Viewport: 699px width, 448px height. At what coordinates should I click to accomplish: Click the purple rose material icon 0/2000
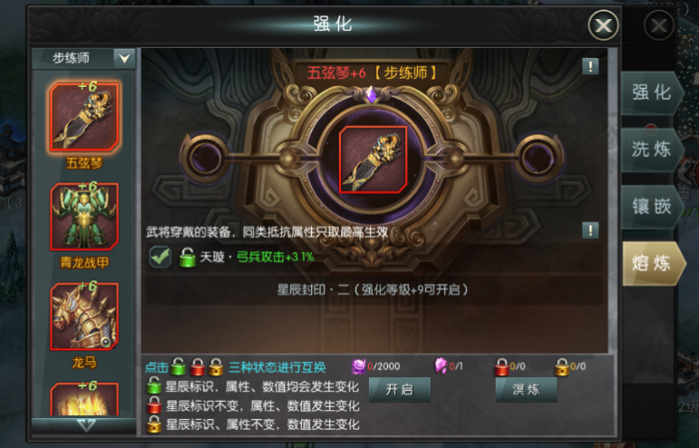[x=358, y=366]
